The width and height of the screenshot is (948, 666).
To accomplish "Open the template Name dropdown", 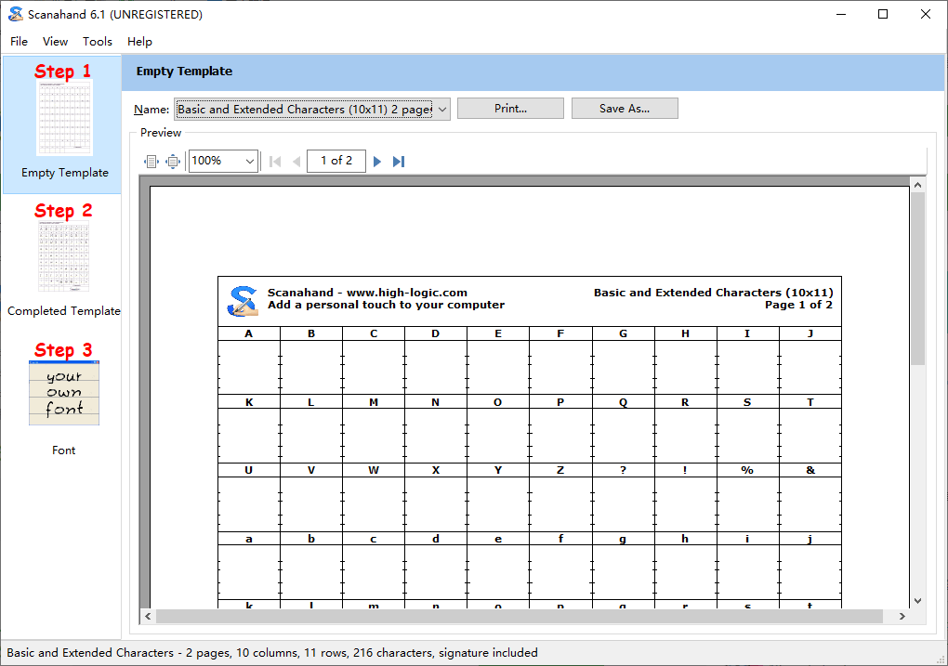I will tap(442, 110).
